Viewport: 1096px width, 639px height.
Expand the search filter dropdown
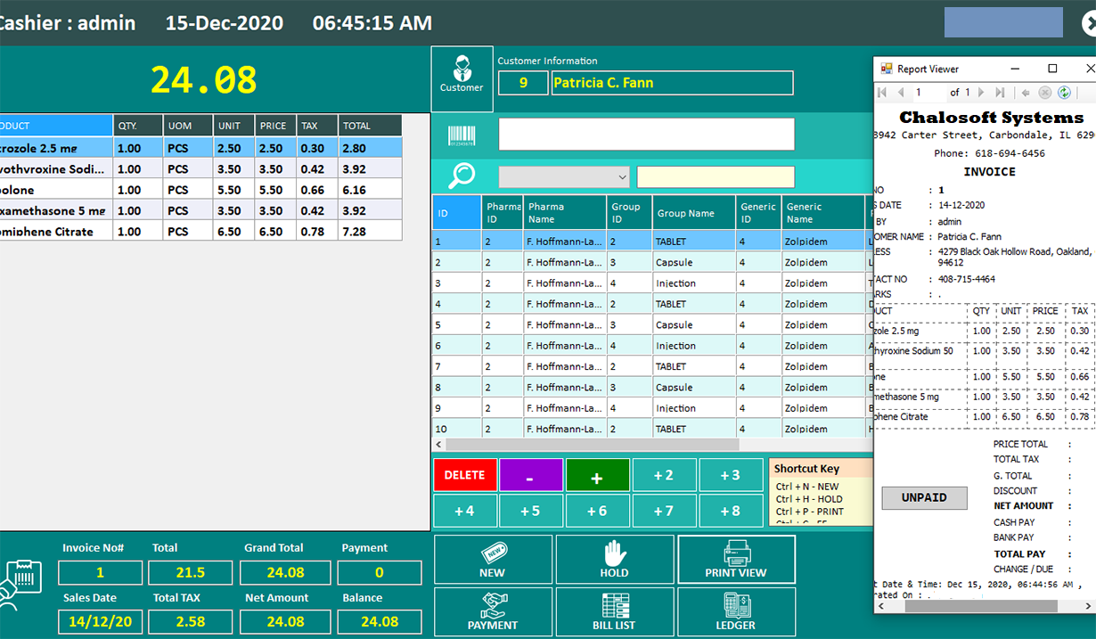pos(621,177)
